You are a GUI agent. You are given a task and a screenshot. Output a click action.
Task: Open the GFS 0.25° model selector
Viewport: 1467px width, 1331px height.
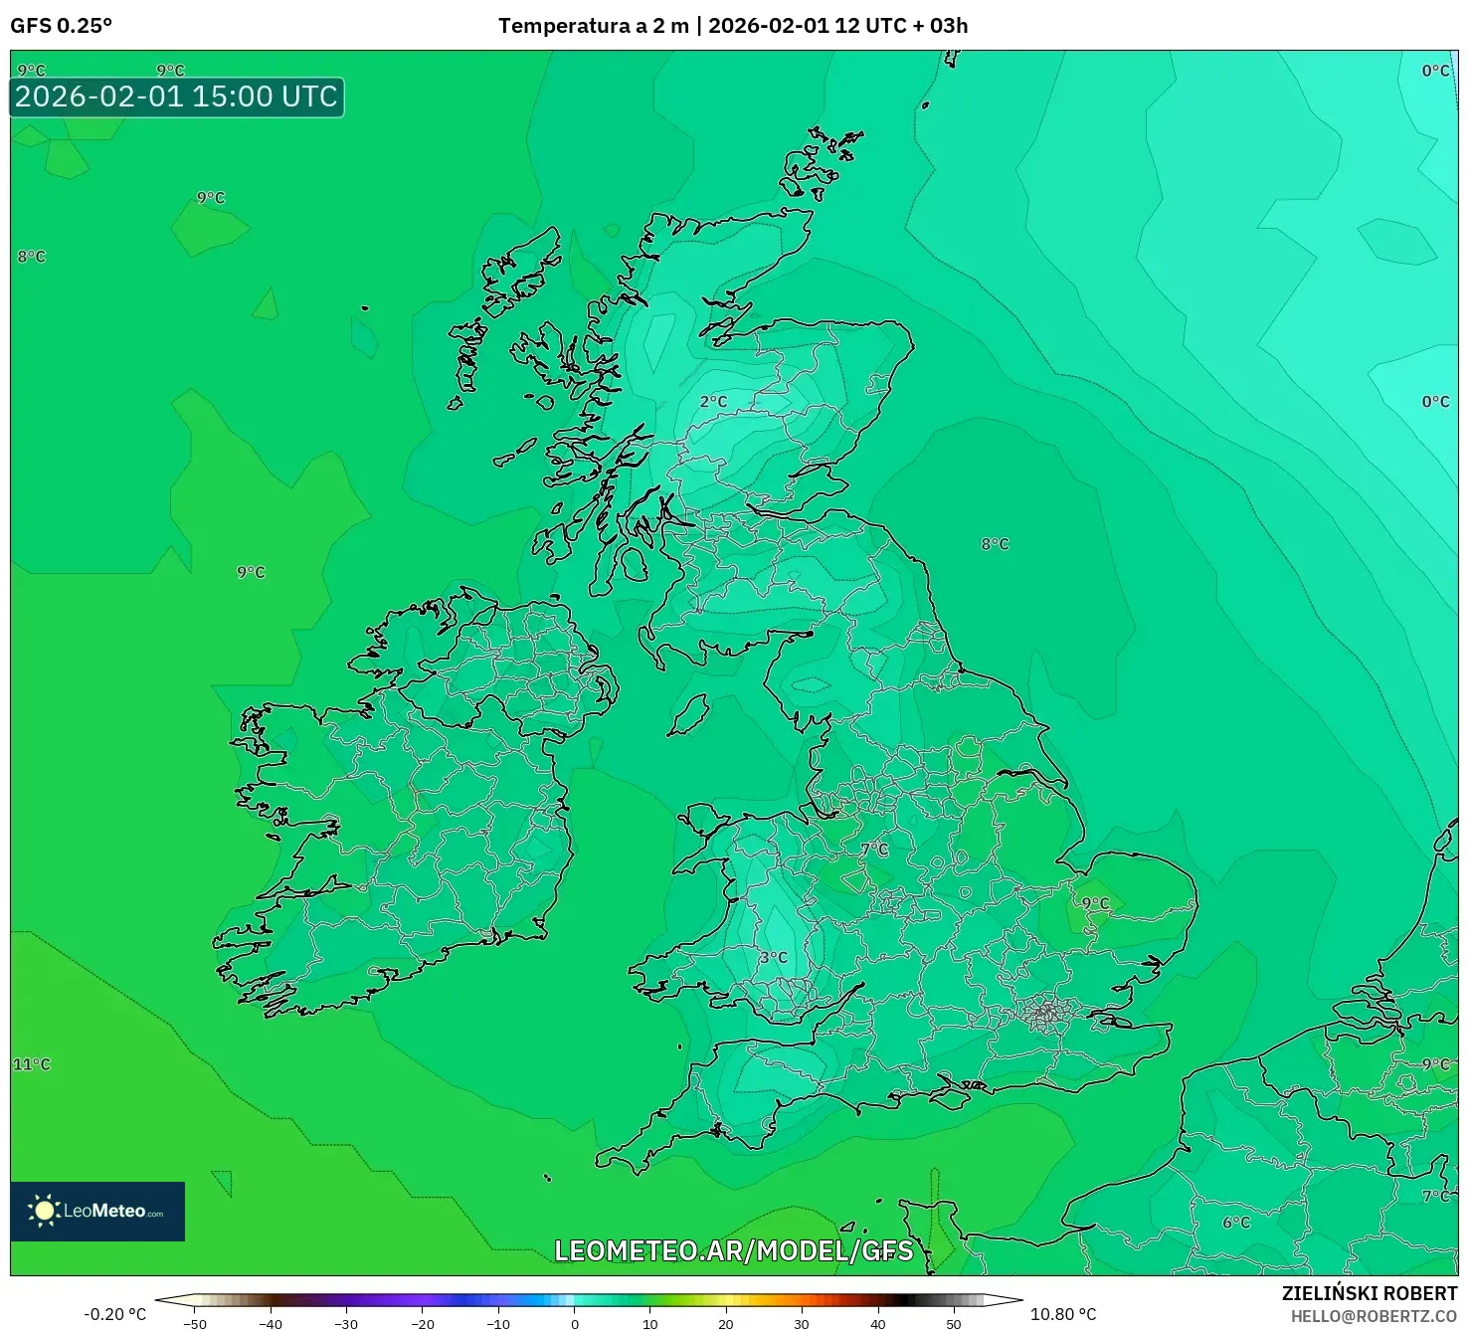point(60,27)
